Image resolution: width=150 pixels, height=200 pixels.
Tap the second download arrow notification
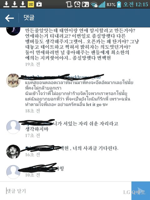pyautogui.click(x=15, y=4)
